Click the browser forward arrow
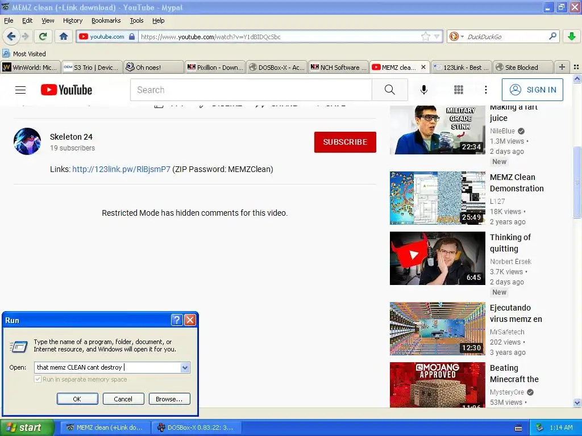Viewport: 582px width, 436px height. click(25, 36)
